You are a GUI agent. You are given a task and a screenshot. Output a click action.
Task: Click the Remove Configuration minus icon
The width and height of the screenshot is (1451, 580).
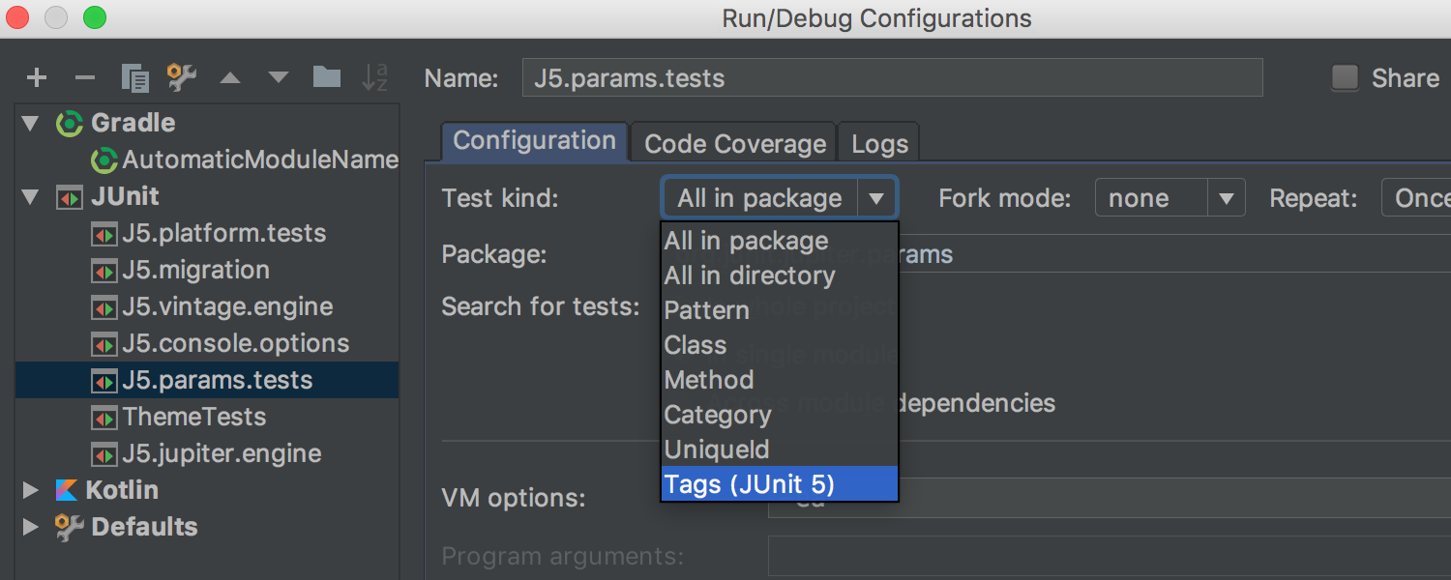click(85, 78)
